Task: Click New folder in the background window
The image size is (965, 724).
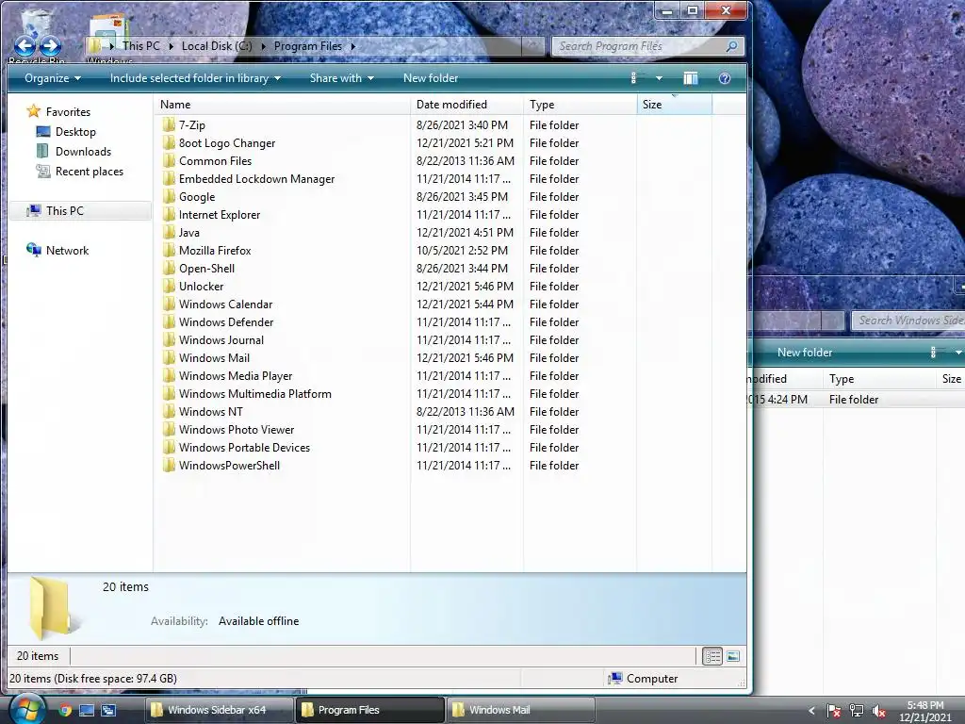Action: click(x=805, y=353)
